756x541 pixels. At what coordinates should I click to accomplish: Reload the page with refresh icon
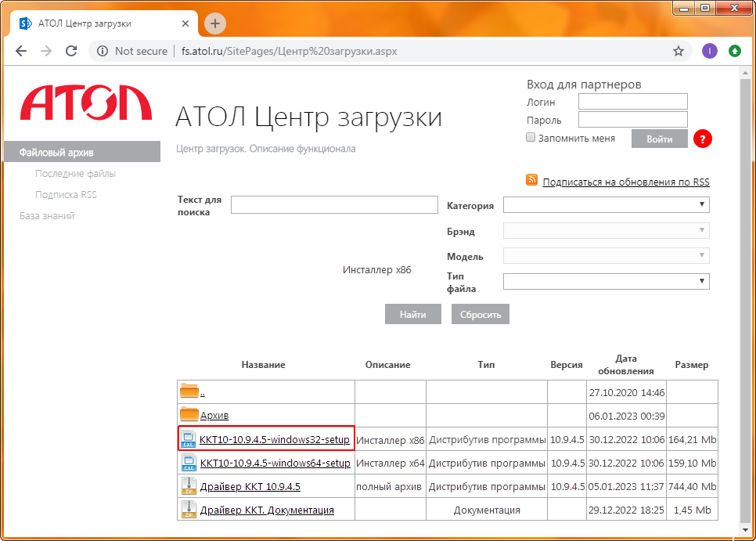[71, 51]
